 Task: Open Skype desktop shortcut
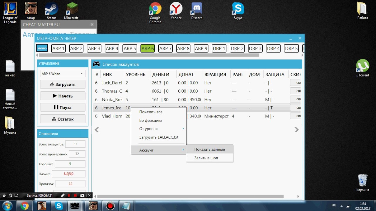point(238,11)
